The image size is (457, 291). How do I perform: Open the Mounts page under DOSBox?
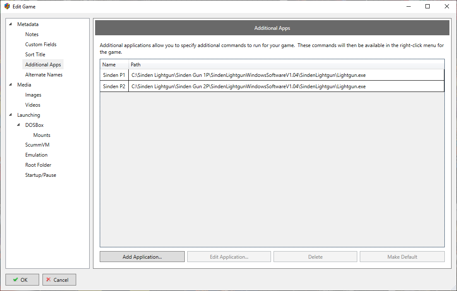42,135
